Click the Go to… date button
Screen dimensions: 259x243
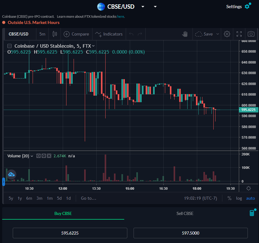(x=89, y=198)
